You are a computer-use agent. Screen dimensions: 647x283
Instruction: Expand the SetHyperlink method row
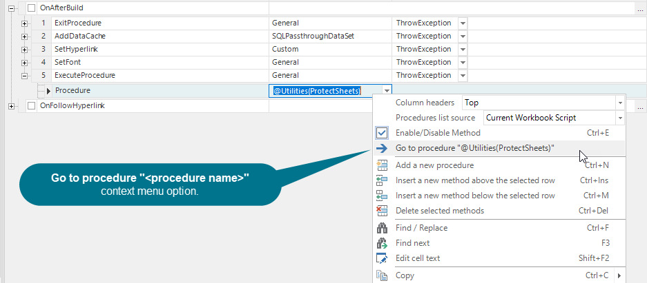(24, 50)
